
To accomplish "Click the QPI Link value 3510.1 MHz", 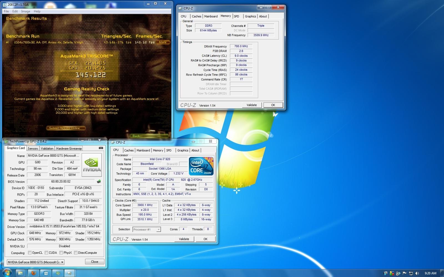I will click(x=145, y=219).
